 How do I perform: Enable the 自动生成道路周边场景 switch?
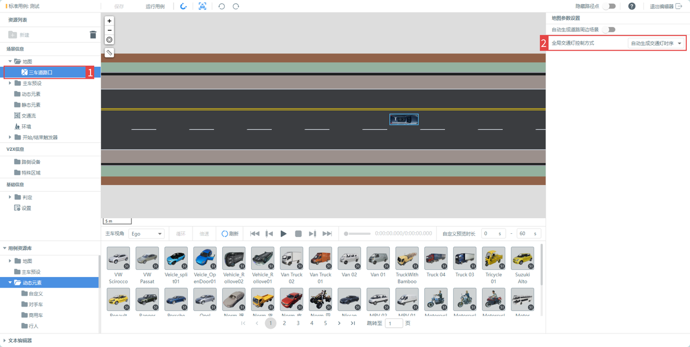coord(609,30)
